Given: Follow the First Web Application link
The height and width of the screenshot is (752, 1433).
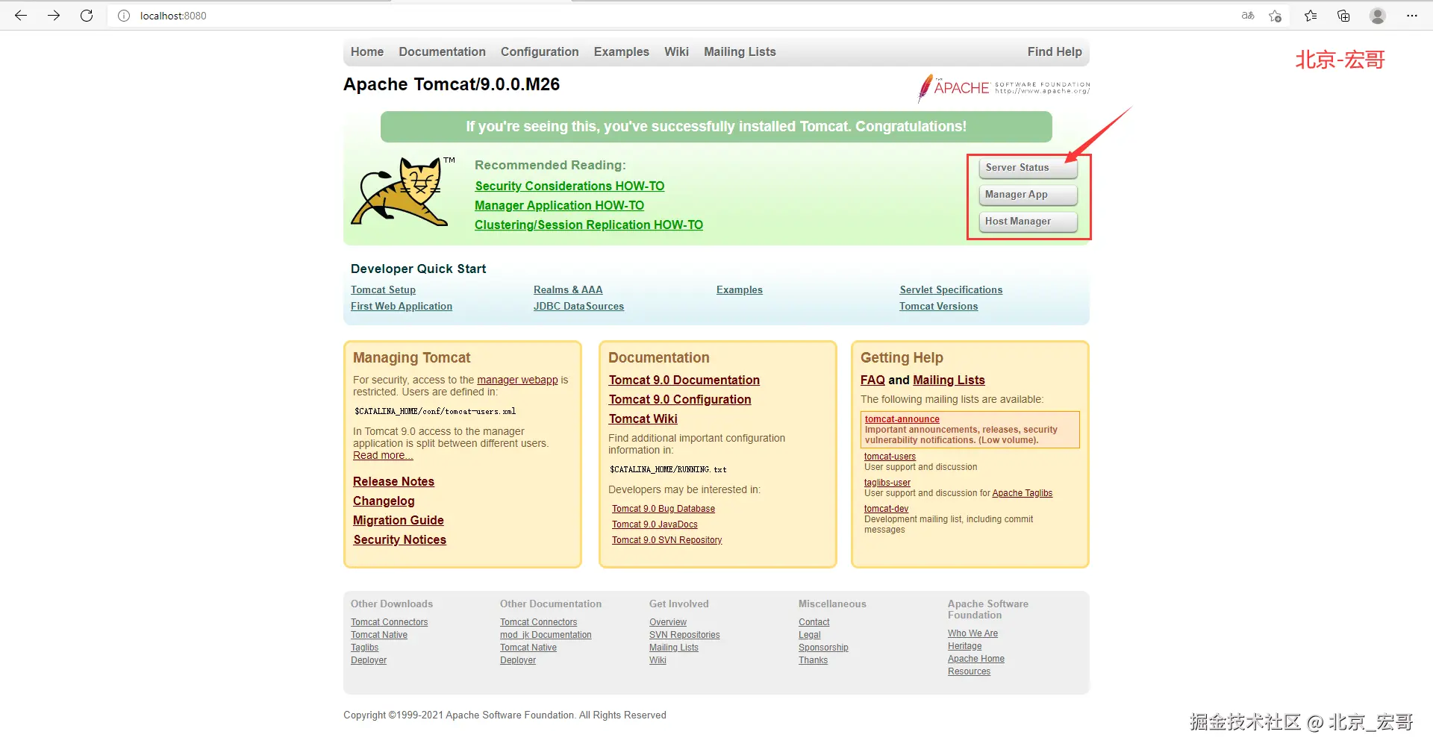Looking at the screenshot, I should (x=402, y=306).
